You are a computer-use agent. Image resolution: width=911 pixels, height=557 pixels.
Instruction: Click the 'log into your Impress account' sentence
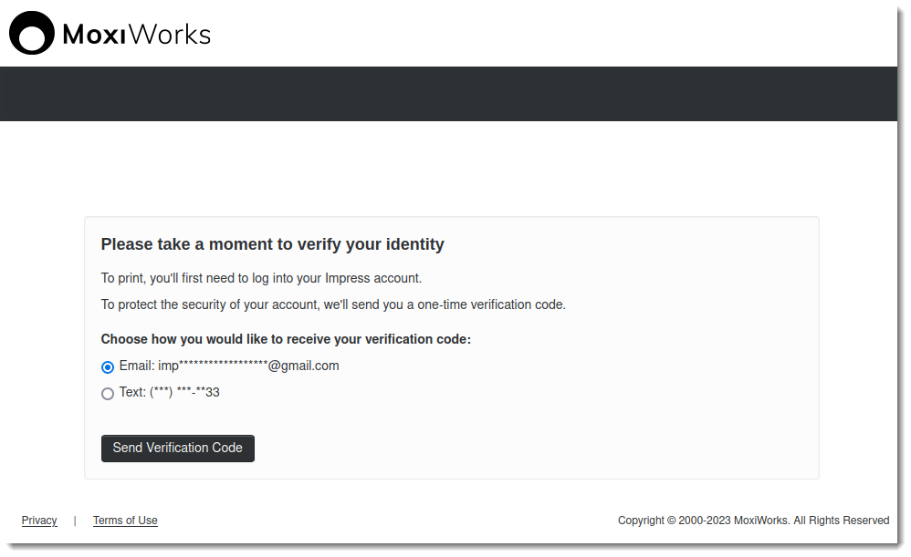[261, 278]
